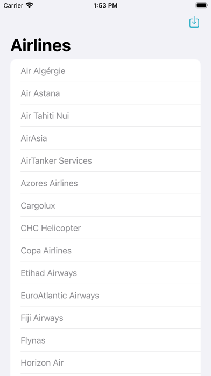Open Fiji Airways row

click(105, 318)
